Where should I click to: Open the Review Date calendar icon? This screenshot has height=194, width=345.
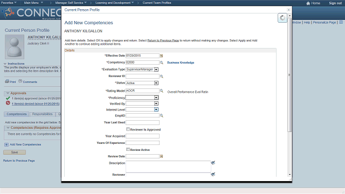(162, 156)
